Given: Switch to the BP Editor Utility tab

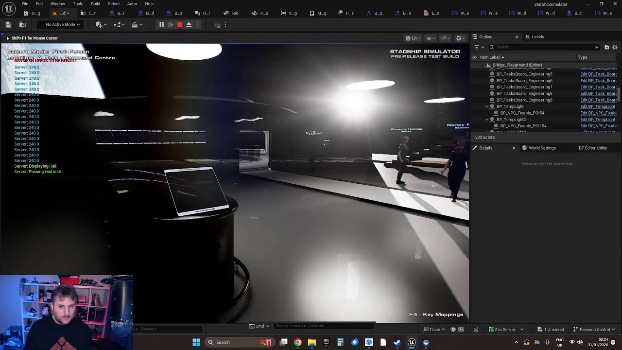Looking at the screenshot, I should point(593,148).
